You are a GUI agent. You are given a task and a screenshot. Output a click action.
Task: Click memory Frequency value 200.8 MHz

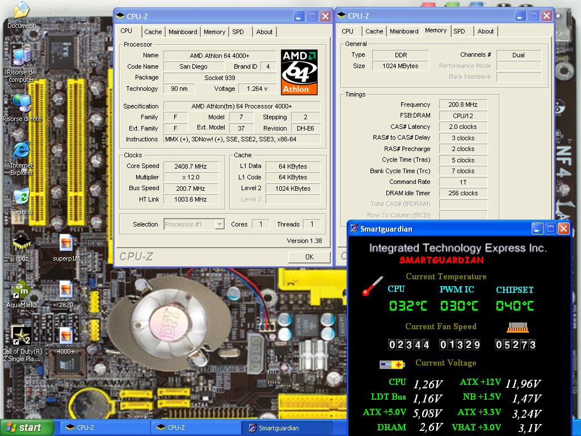(463, 104)
